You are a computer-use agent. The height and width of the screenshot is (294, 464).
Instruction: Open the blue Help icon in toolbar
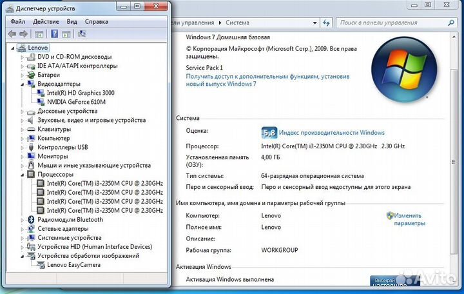[54, 34]
